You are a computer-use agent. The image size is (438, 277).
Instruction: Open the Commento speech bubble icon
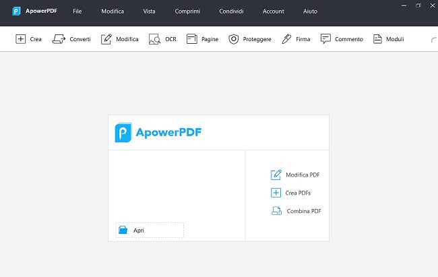[325, 39]
